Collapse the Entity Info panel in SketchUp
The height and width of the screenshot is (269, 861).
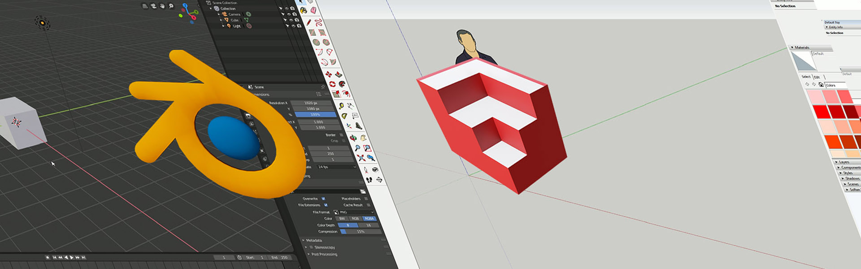coord(826,27)
